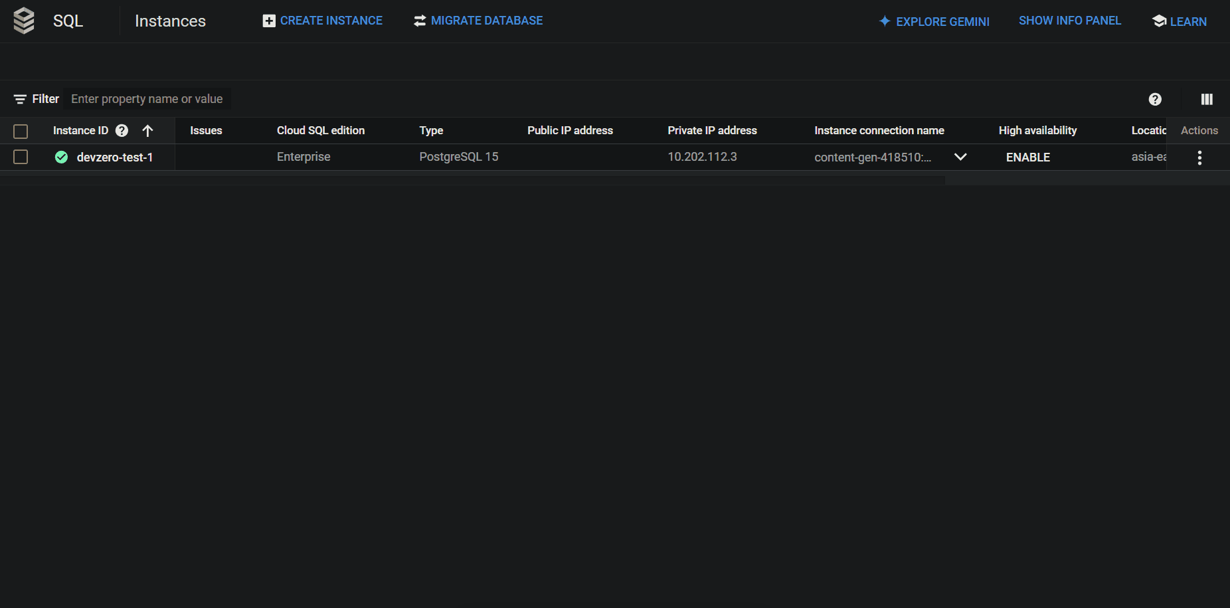
Task: Click SHOW INFO PANEL button
Action: [1070, 21]
